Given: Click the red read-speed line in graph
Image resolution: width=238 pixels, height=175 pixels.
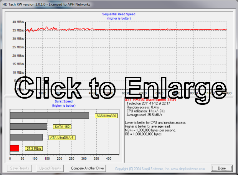Looking at the screenshot, I should tap(154, 30).
